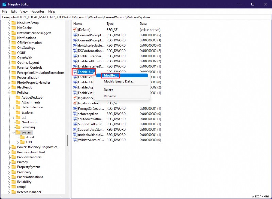Image resolution: width=272 pixels, height=199 pixels.
Task: Expand the Ext tree node
Action: point(14,117)
